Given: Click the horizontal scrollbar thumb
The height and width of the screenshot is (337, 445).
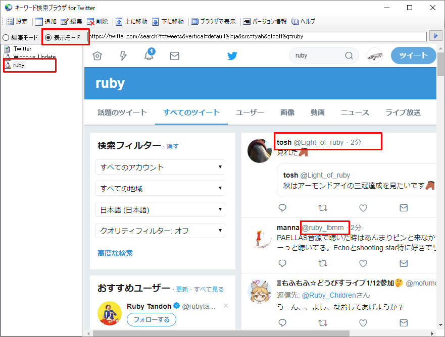Looking at the screenshot, I should tap(221, 333).
